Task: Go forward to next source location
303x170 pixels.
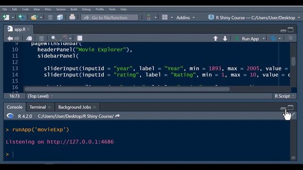Action: pyautogui.click(x=17, y=38)
